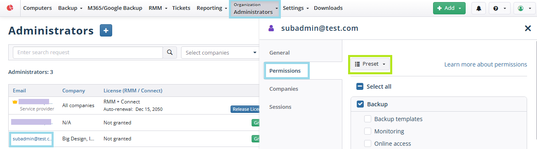Viewport: 537px width, 149px height.
Task: Expand the Organization Administrators menu
Action: pos(255,9)
